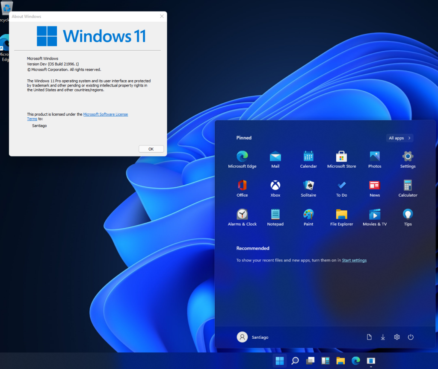Open the Tips app
This screenshot has height=369, width=438.
408,215
